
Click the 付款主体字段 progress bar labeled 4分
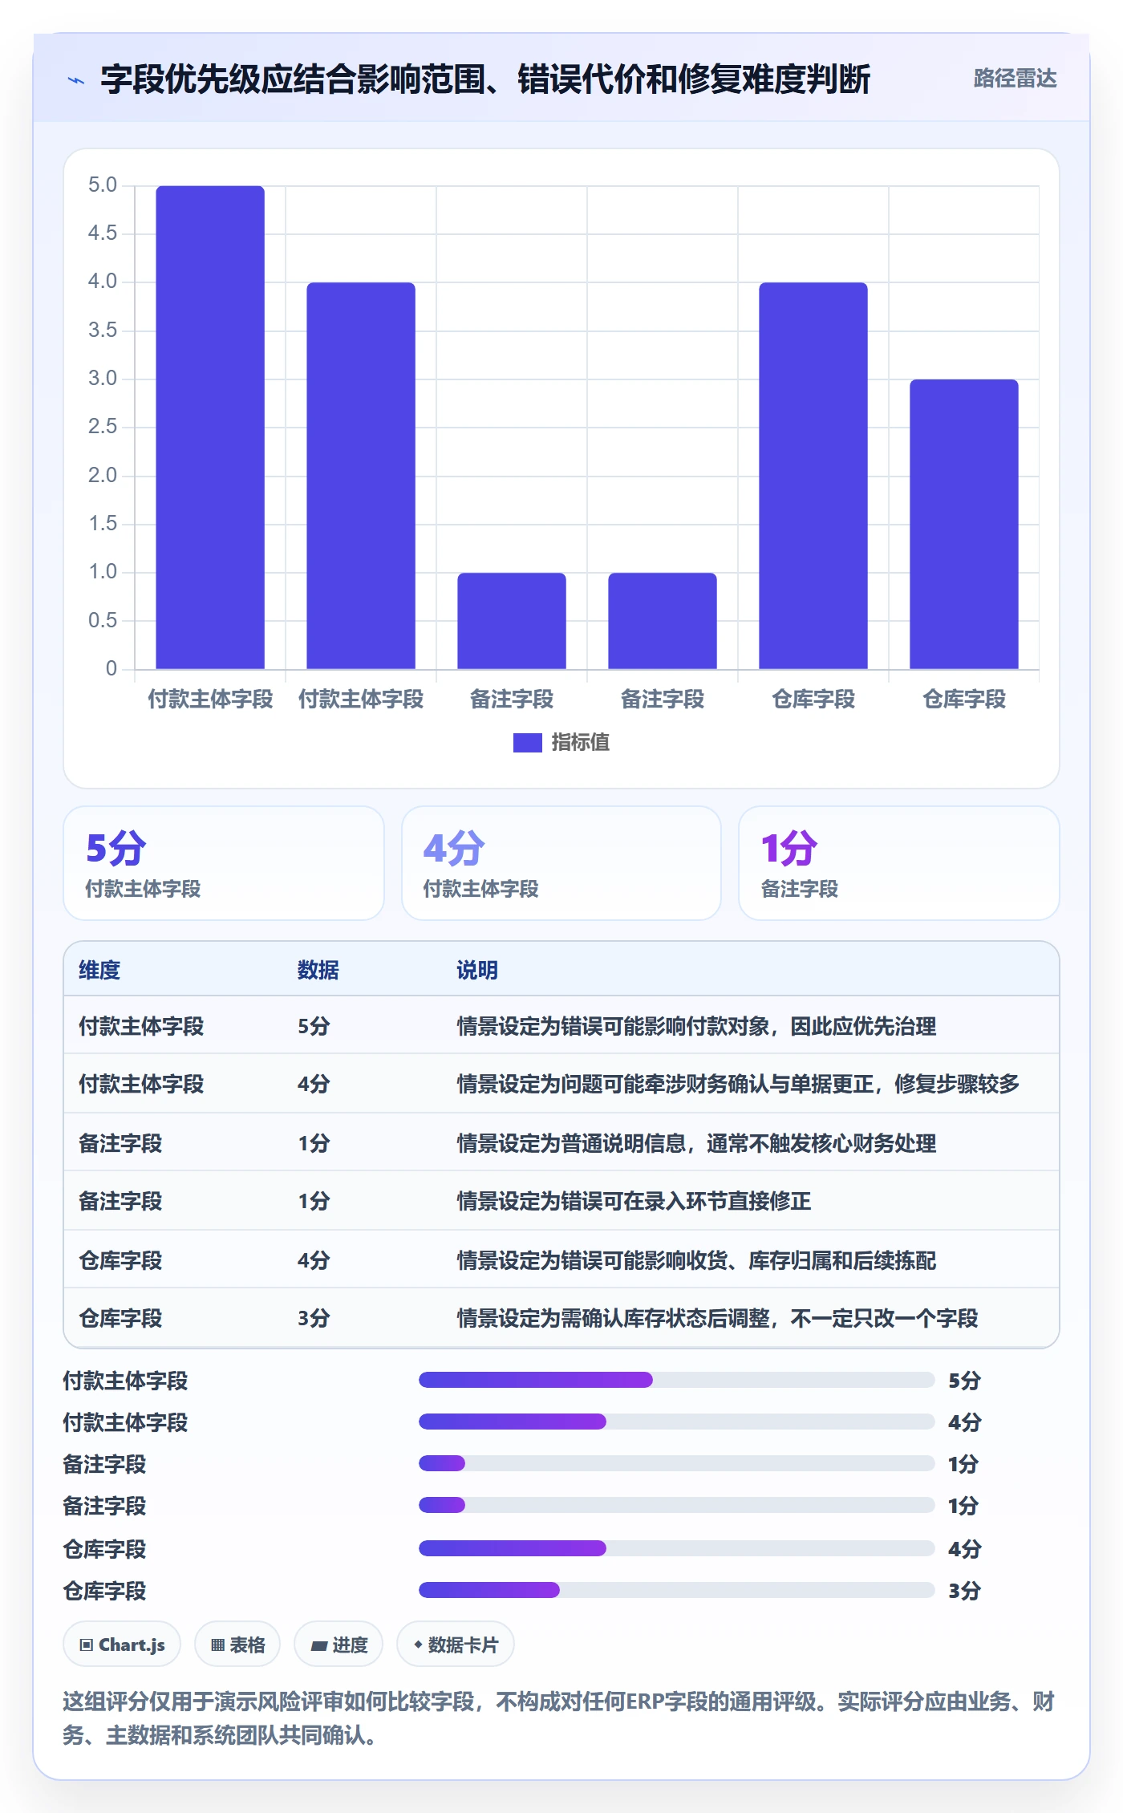coord(677,1422)
